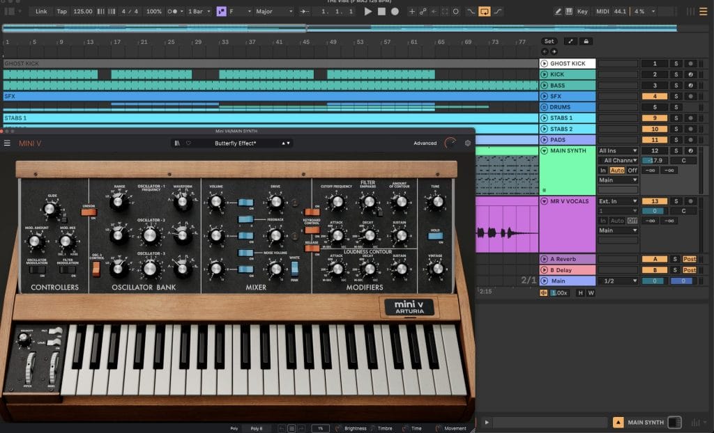Open the Ext. In input dropdown
The width and height of the screenshot is (714, 433).
click(618, 201)
